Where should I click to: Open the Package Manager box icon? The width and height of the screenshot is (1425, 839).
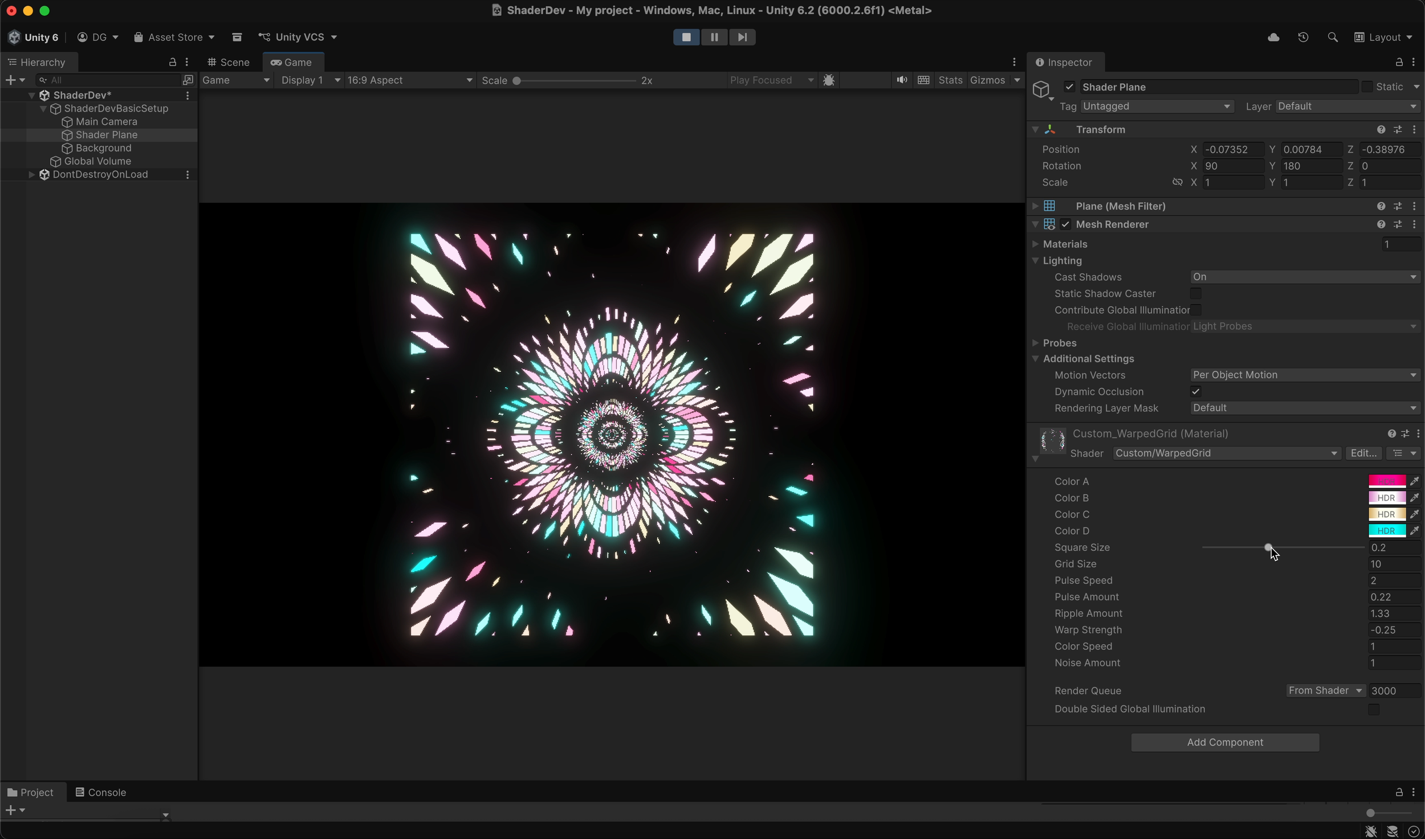pyautogui.click(x=237, y=37)
